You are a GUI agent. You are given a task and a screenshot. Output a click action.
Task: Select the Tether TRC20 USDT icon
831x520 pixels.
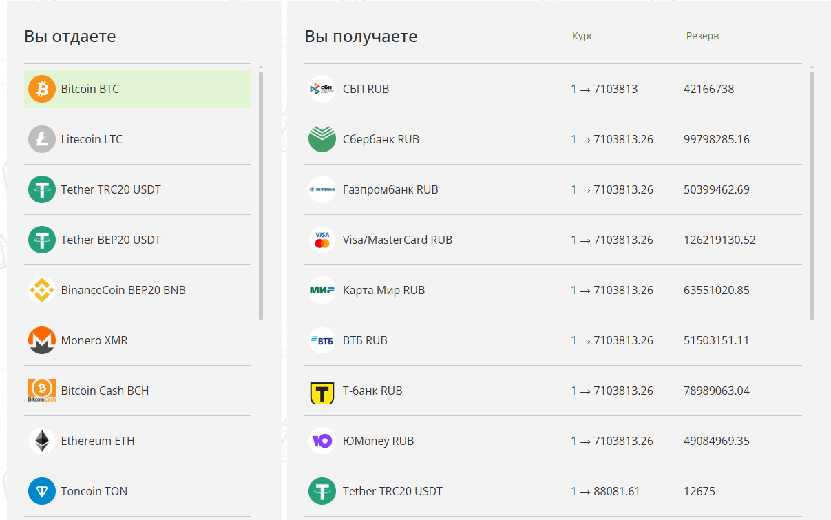[x=41, y=189]
